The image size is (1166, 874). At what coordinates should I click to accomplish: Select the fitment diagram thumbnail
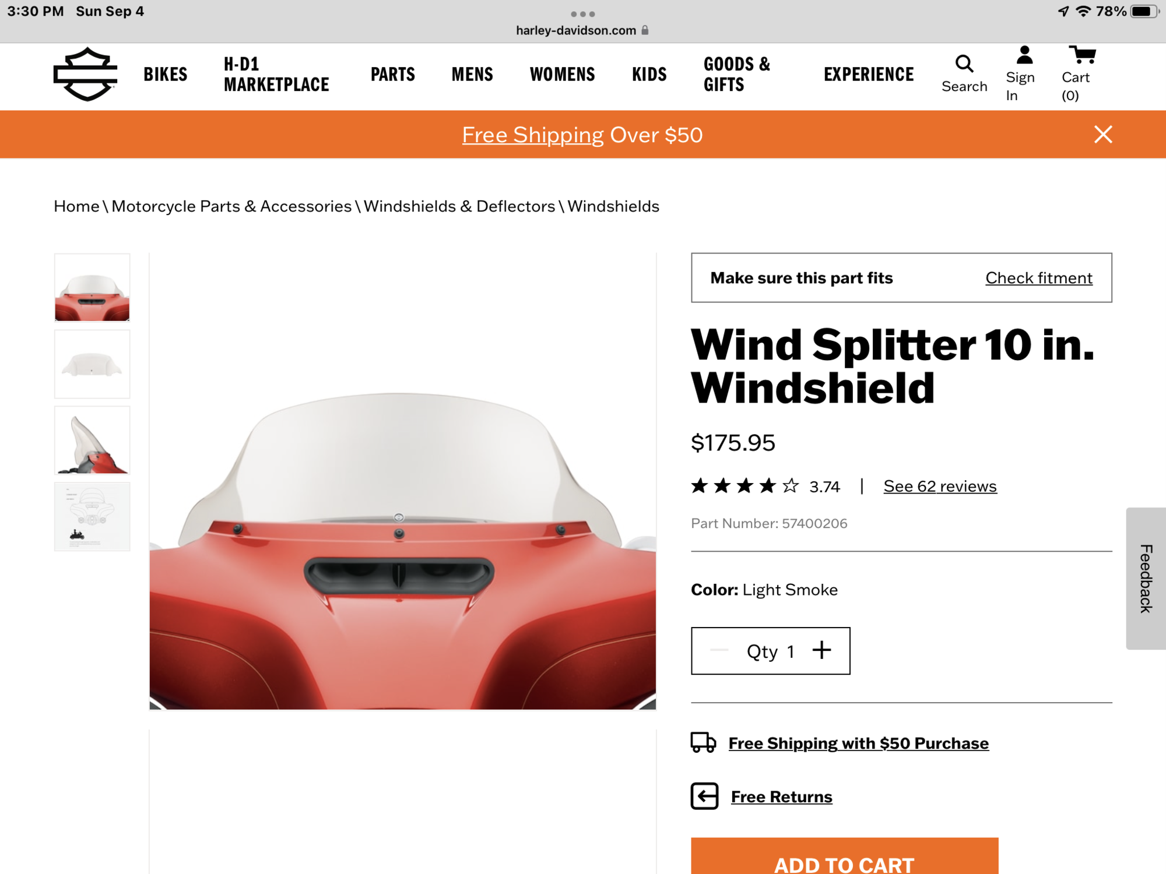pyautogui.click(x=92, y=517)
